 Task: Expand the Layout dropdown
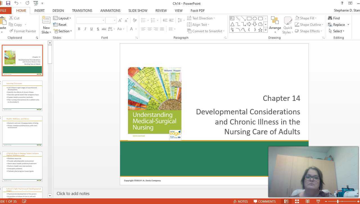click(62, 18)
